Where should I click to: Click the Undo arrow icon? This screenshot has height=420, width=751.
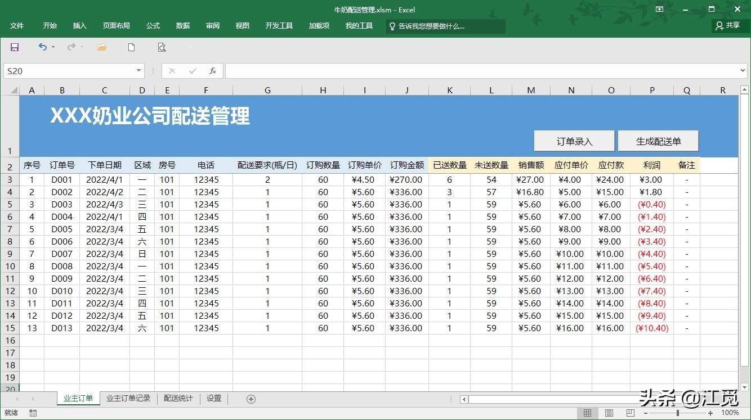tap(42, 47)
